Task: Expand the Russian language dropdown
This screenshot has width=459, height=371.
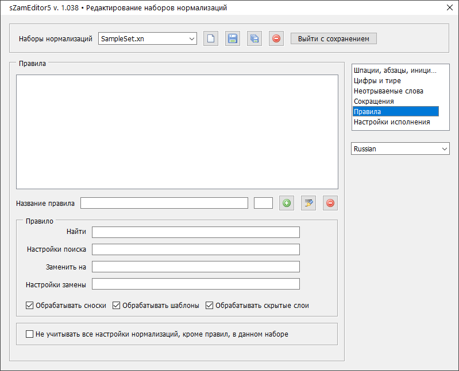Action: coord(400,149)
